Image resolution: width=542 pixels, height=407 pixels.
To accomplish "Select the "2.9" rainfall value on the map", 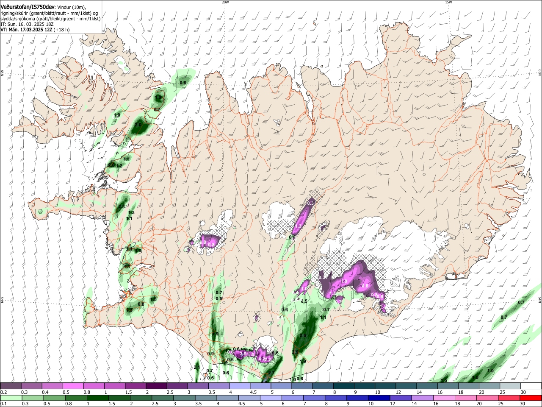I will (295, 352).
